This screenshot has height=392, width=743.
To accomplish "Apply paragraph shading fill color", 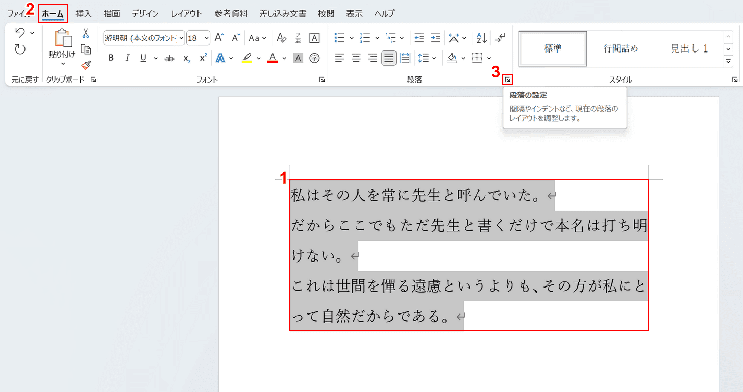I will coord(452,58).
